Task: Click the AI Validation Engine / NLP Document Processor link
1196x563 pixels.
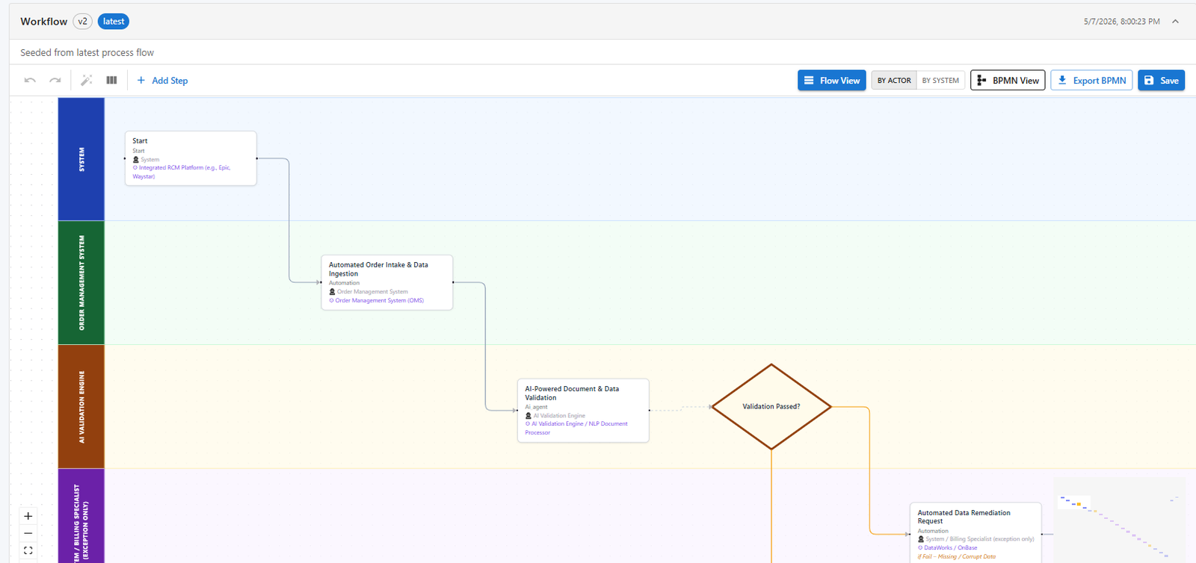Action: pos(576,428)
